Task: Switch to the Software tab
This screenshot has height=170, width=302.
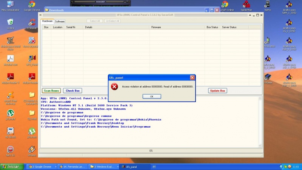Action: pos(60,22)
